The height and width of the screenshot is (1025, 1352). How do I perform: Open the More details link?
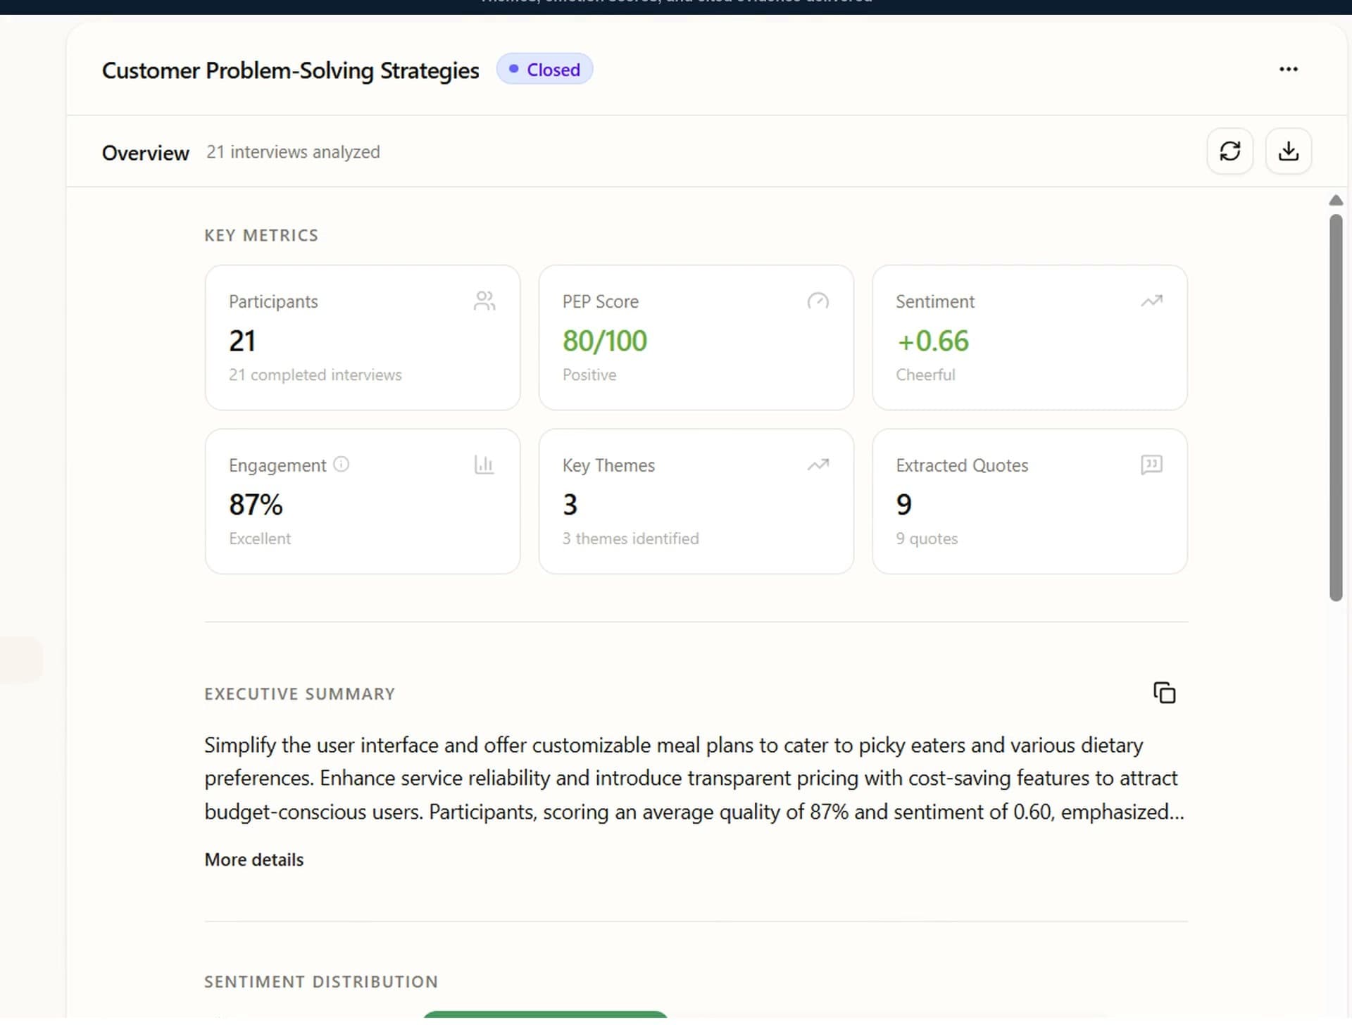tap(254, 859)
